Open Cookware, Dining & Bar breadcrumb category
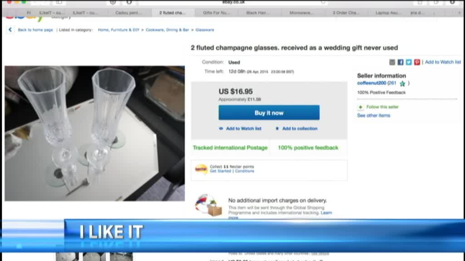The width and height of the screenshot is (465, 261). pos(167,30)
